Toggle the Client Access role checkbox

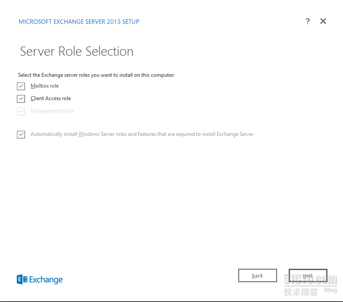[21, 98]
